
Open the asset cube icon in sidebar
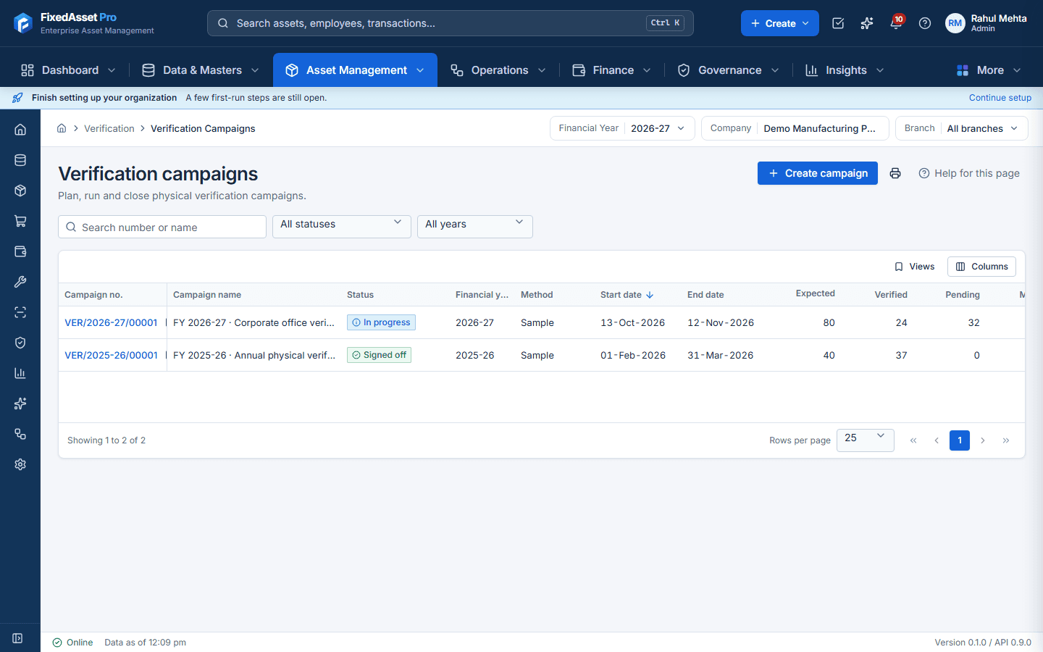tap(20, 191)
